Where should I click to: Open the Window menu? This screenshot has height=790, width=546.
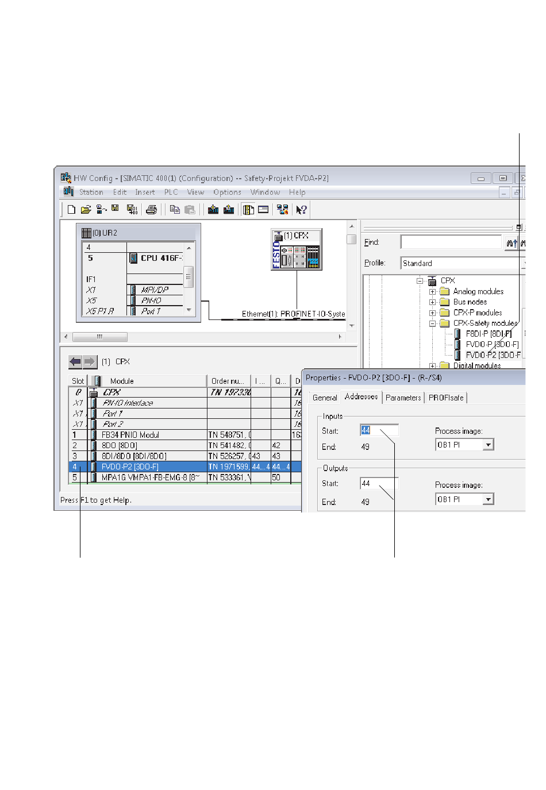tap(265, 192)
